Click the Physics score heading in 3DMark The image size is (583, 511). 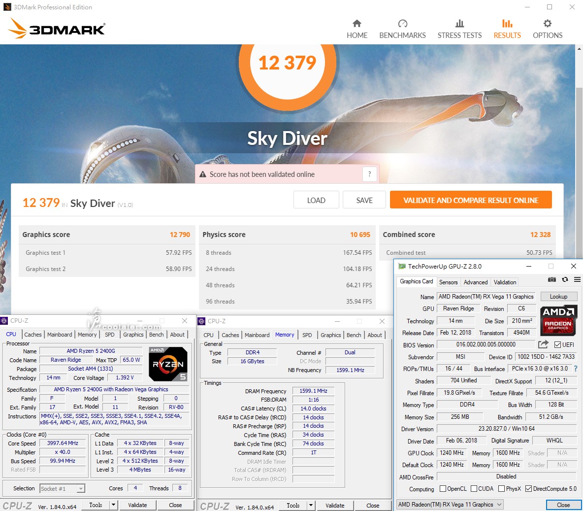click(224, 235)
